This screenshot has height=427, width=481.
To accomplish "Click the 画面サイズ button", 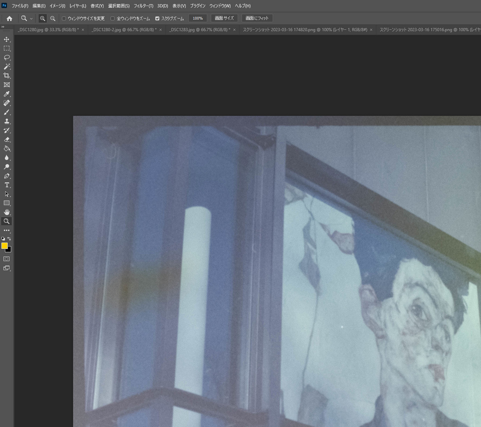I will tap(224, 18).
